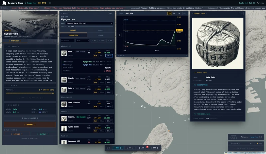266x154 pixels.
Task: Collapse the Mission panel
Action: (260, 143)
